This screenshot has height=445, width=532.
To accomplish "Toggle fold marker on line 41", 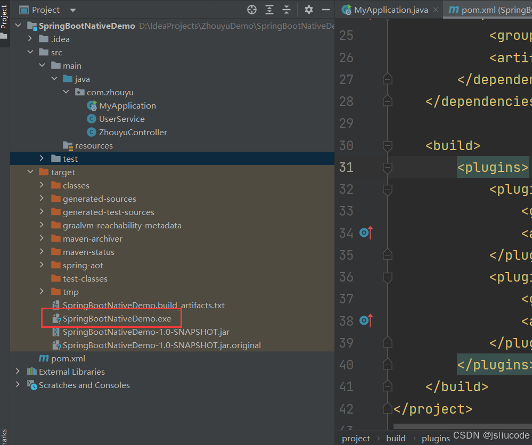I will pos(388,386).
